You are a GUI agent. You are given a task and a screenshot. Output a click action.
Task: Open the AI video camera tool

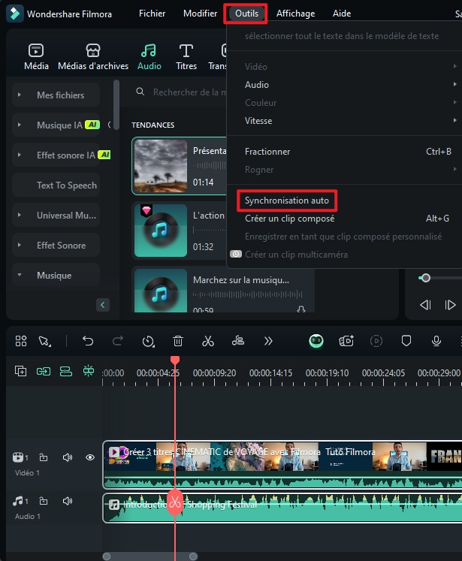pyautogui.click(x=346, y=341)
